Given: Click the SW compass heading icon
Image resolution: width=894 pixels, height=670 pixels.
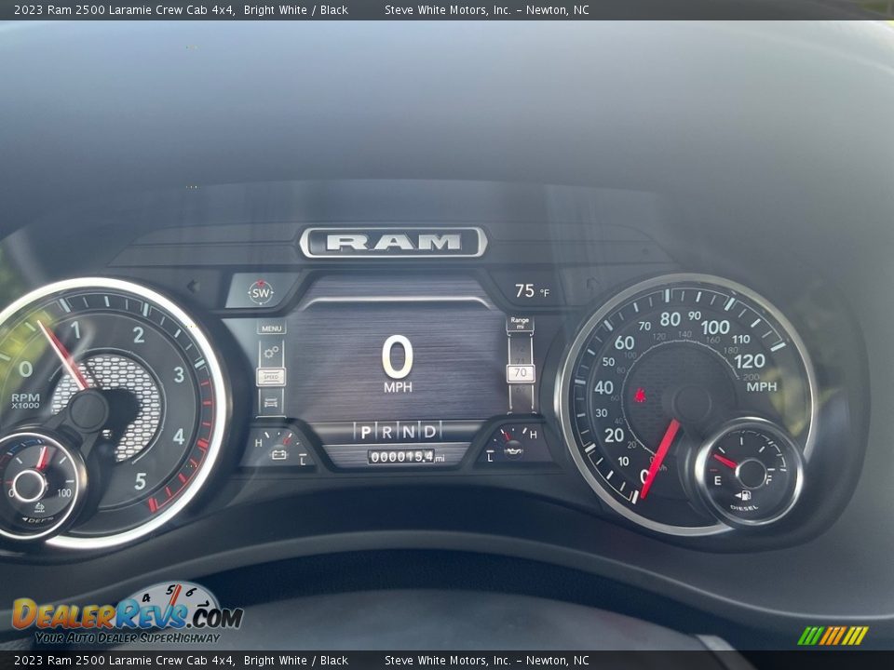Looking at the screenshot, I should pyautogui.click(x=261, y=293).
